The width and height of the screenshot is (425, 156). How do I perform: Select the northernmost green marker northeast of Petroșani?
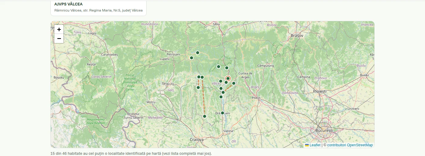[x=198, y=53]
